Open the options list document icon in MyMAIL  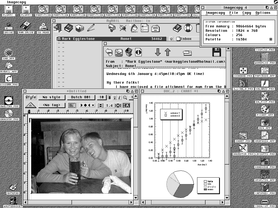145,28
